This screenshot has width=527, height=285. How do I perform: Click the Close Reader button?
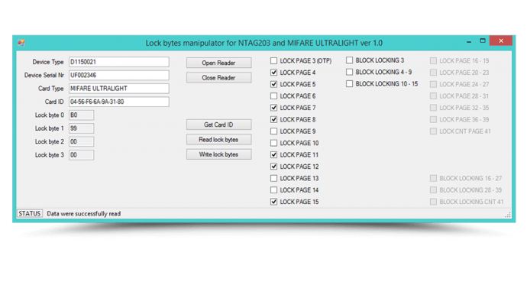click(218, 78)
